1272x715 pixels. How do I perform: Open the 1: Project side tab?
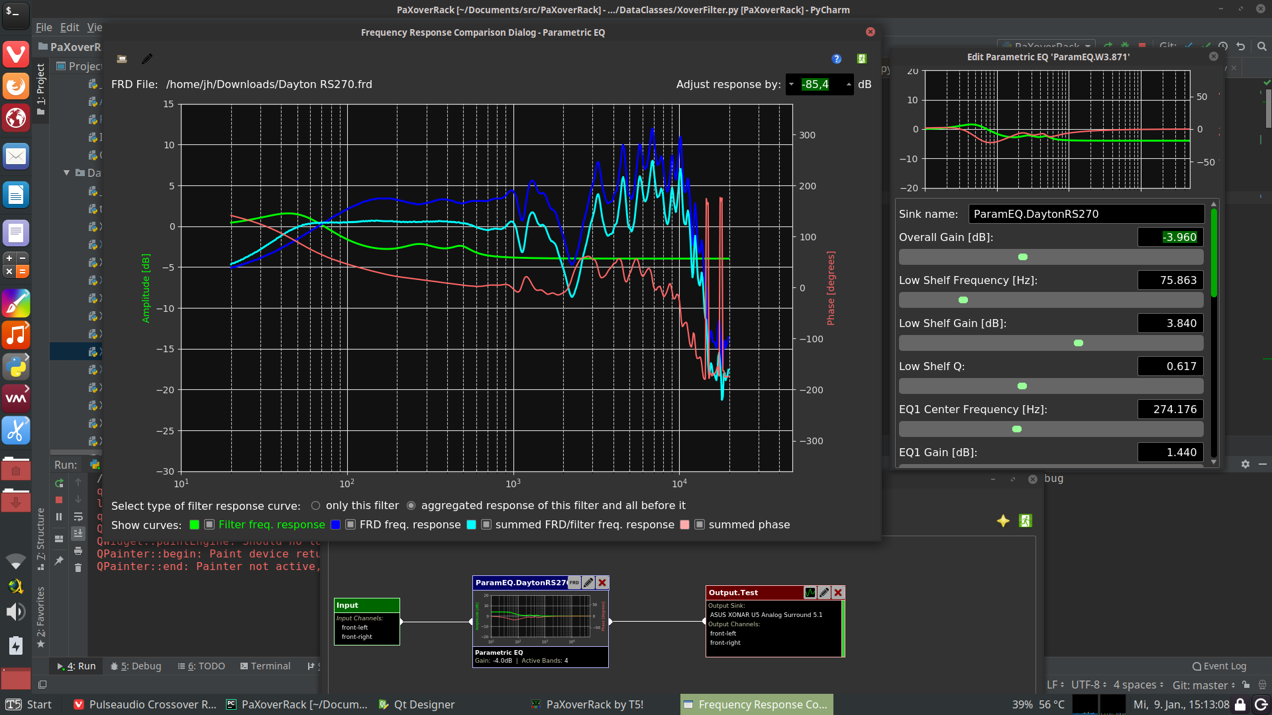coord(41,89)
